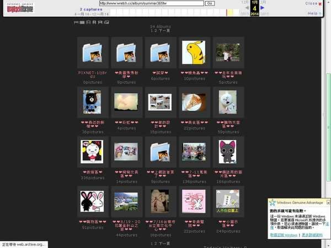Open the yellow Pikachu-like album thumbnail
The height and width of the screenshot is (248, 331).
(194, 52)
